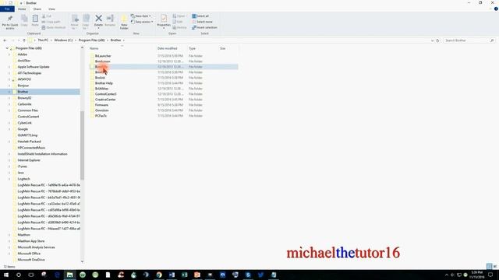Switch to the Details view icon
Viewport: 499px width, 280px height.
[x=489, y=266]
